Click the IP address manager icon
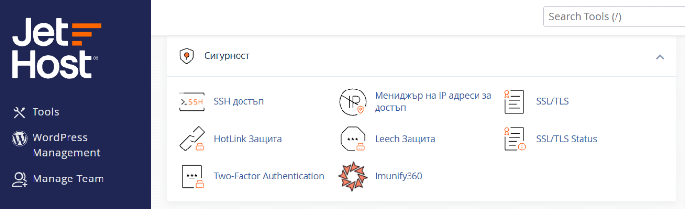The height and width of the screenshot is (209, 685). pos(353,102)
